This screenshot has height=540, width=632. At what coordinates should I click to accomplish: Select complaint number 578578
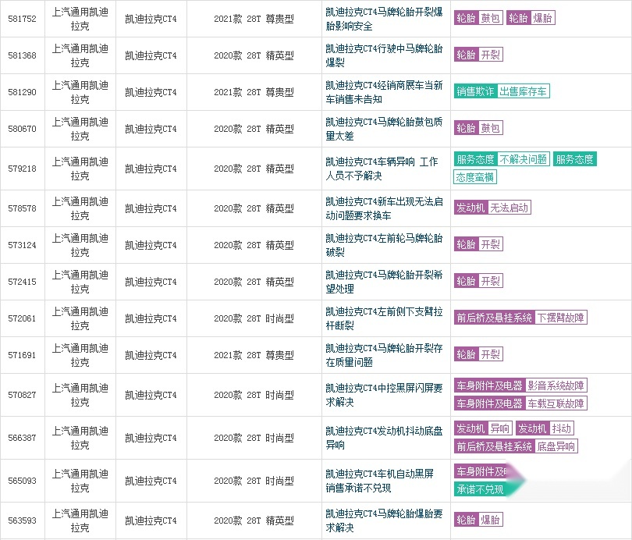pyautogui.click(x=22, y=209)
